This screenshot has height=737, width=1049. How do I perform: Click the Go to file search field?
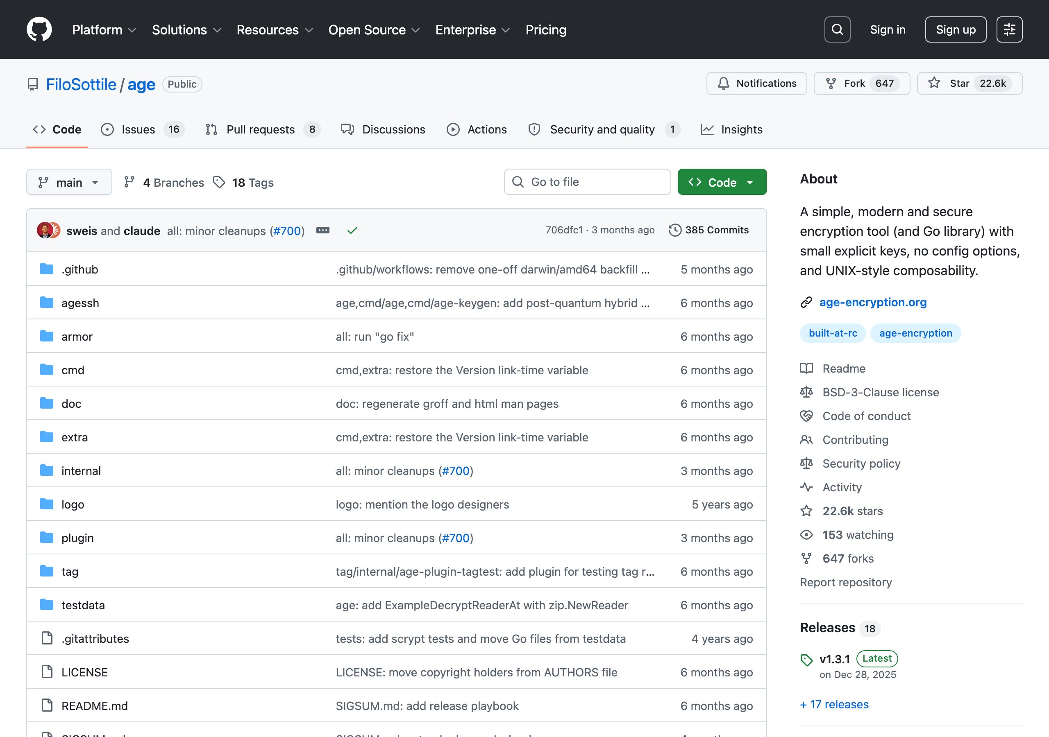587,182
